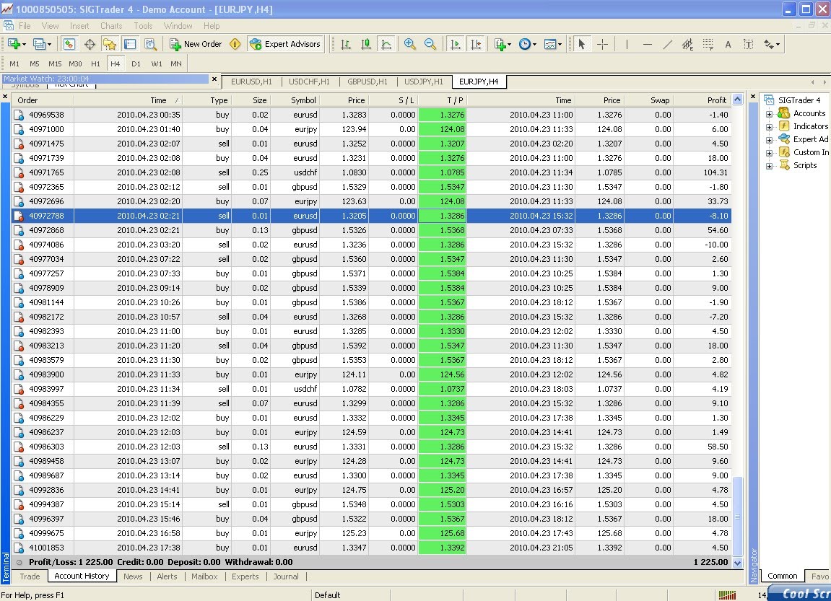Open the Strategy Tester magnifier icon
831x601 pixels.
tap(150, 45)
